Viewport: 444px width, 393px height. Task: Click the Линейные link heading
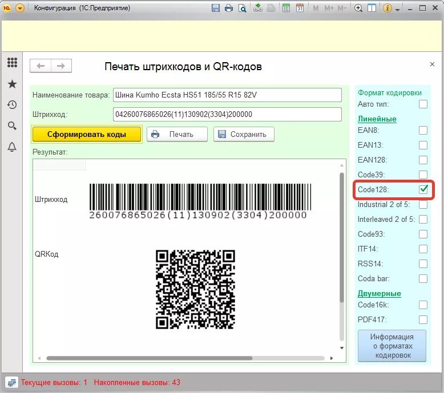point(377,119)
